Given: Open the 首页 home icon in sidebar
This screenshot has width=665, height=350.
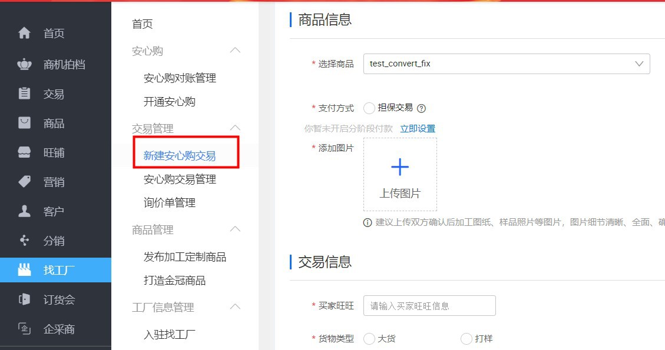Looking at the screenshot, I should (x=24, y=34).
